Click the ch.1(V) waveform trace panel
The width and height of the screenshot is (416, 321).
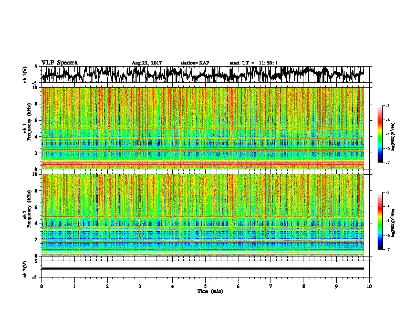click(x=206, y=74)
